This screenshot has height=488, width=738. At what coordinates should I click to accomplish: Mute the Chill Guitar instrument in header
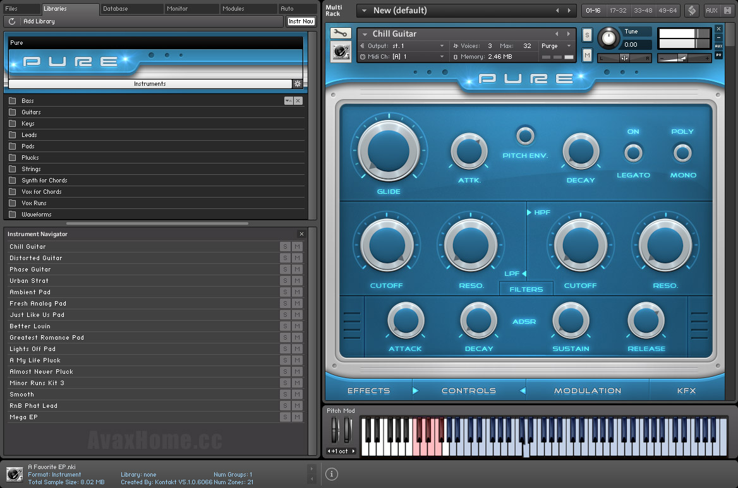click(587, 55)
